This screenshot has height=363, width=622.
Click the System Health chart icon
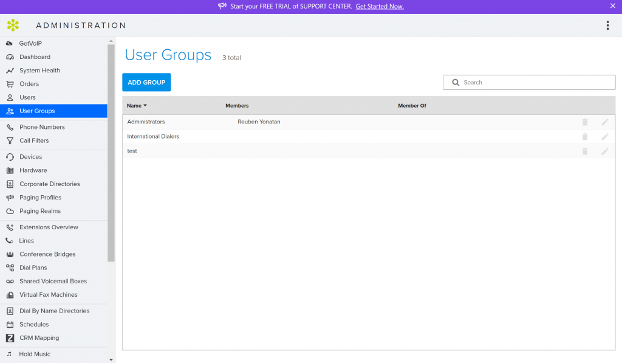coord(10,71)
